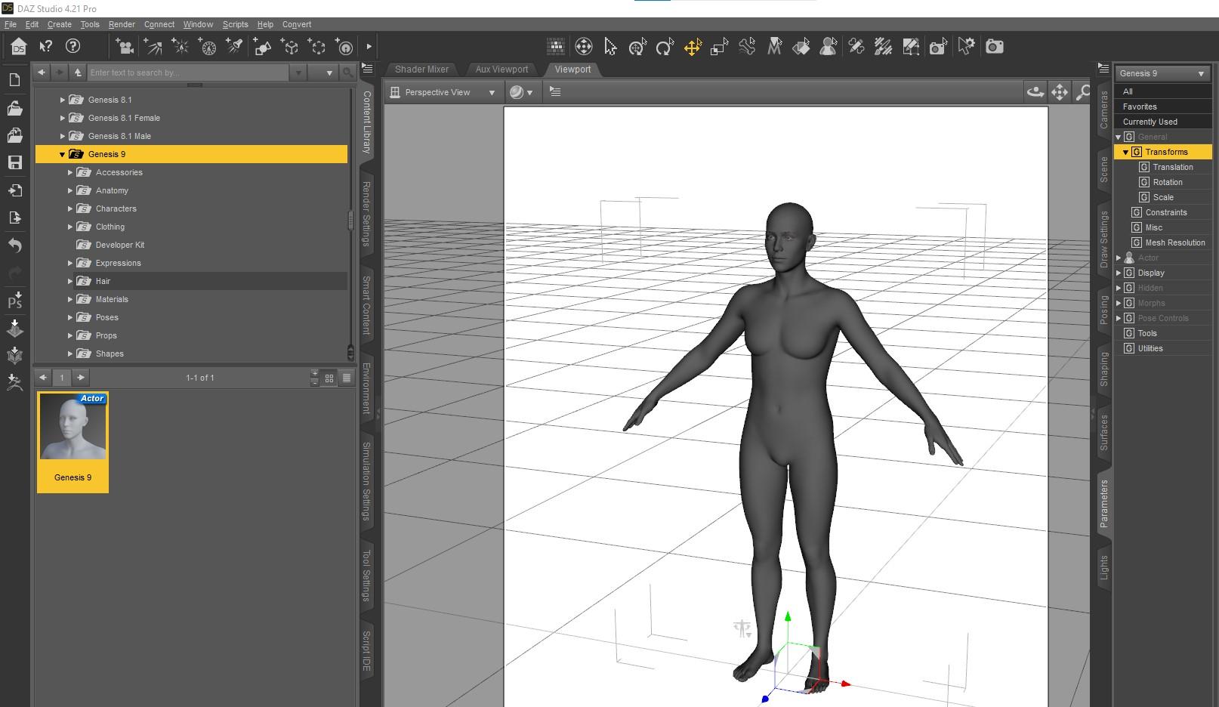Select the Surface Selection tool

(801, 47)
